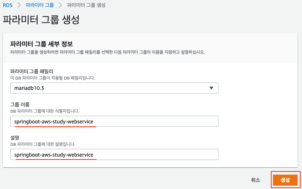302x189 pixels.
Task: Click the 설명 field label
Action: click(x=15, y=137)
